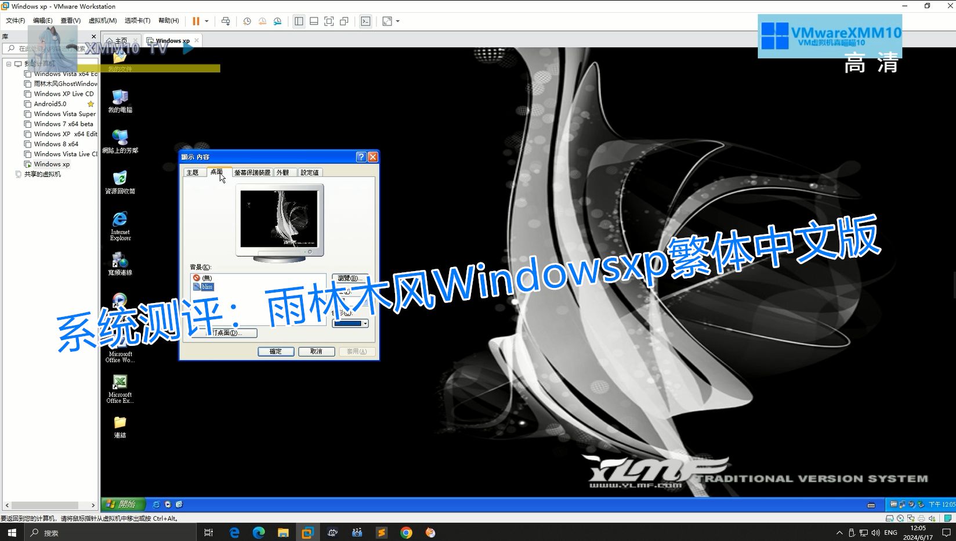956x541 pixels.
Task: Switch to 設定值 tab
Action: 310,172
